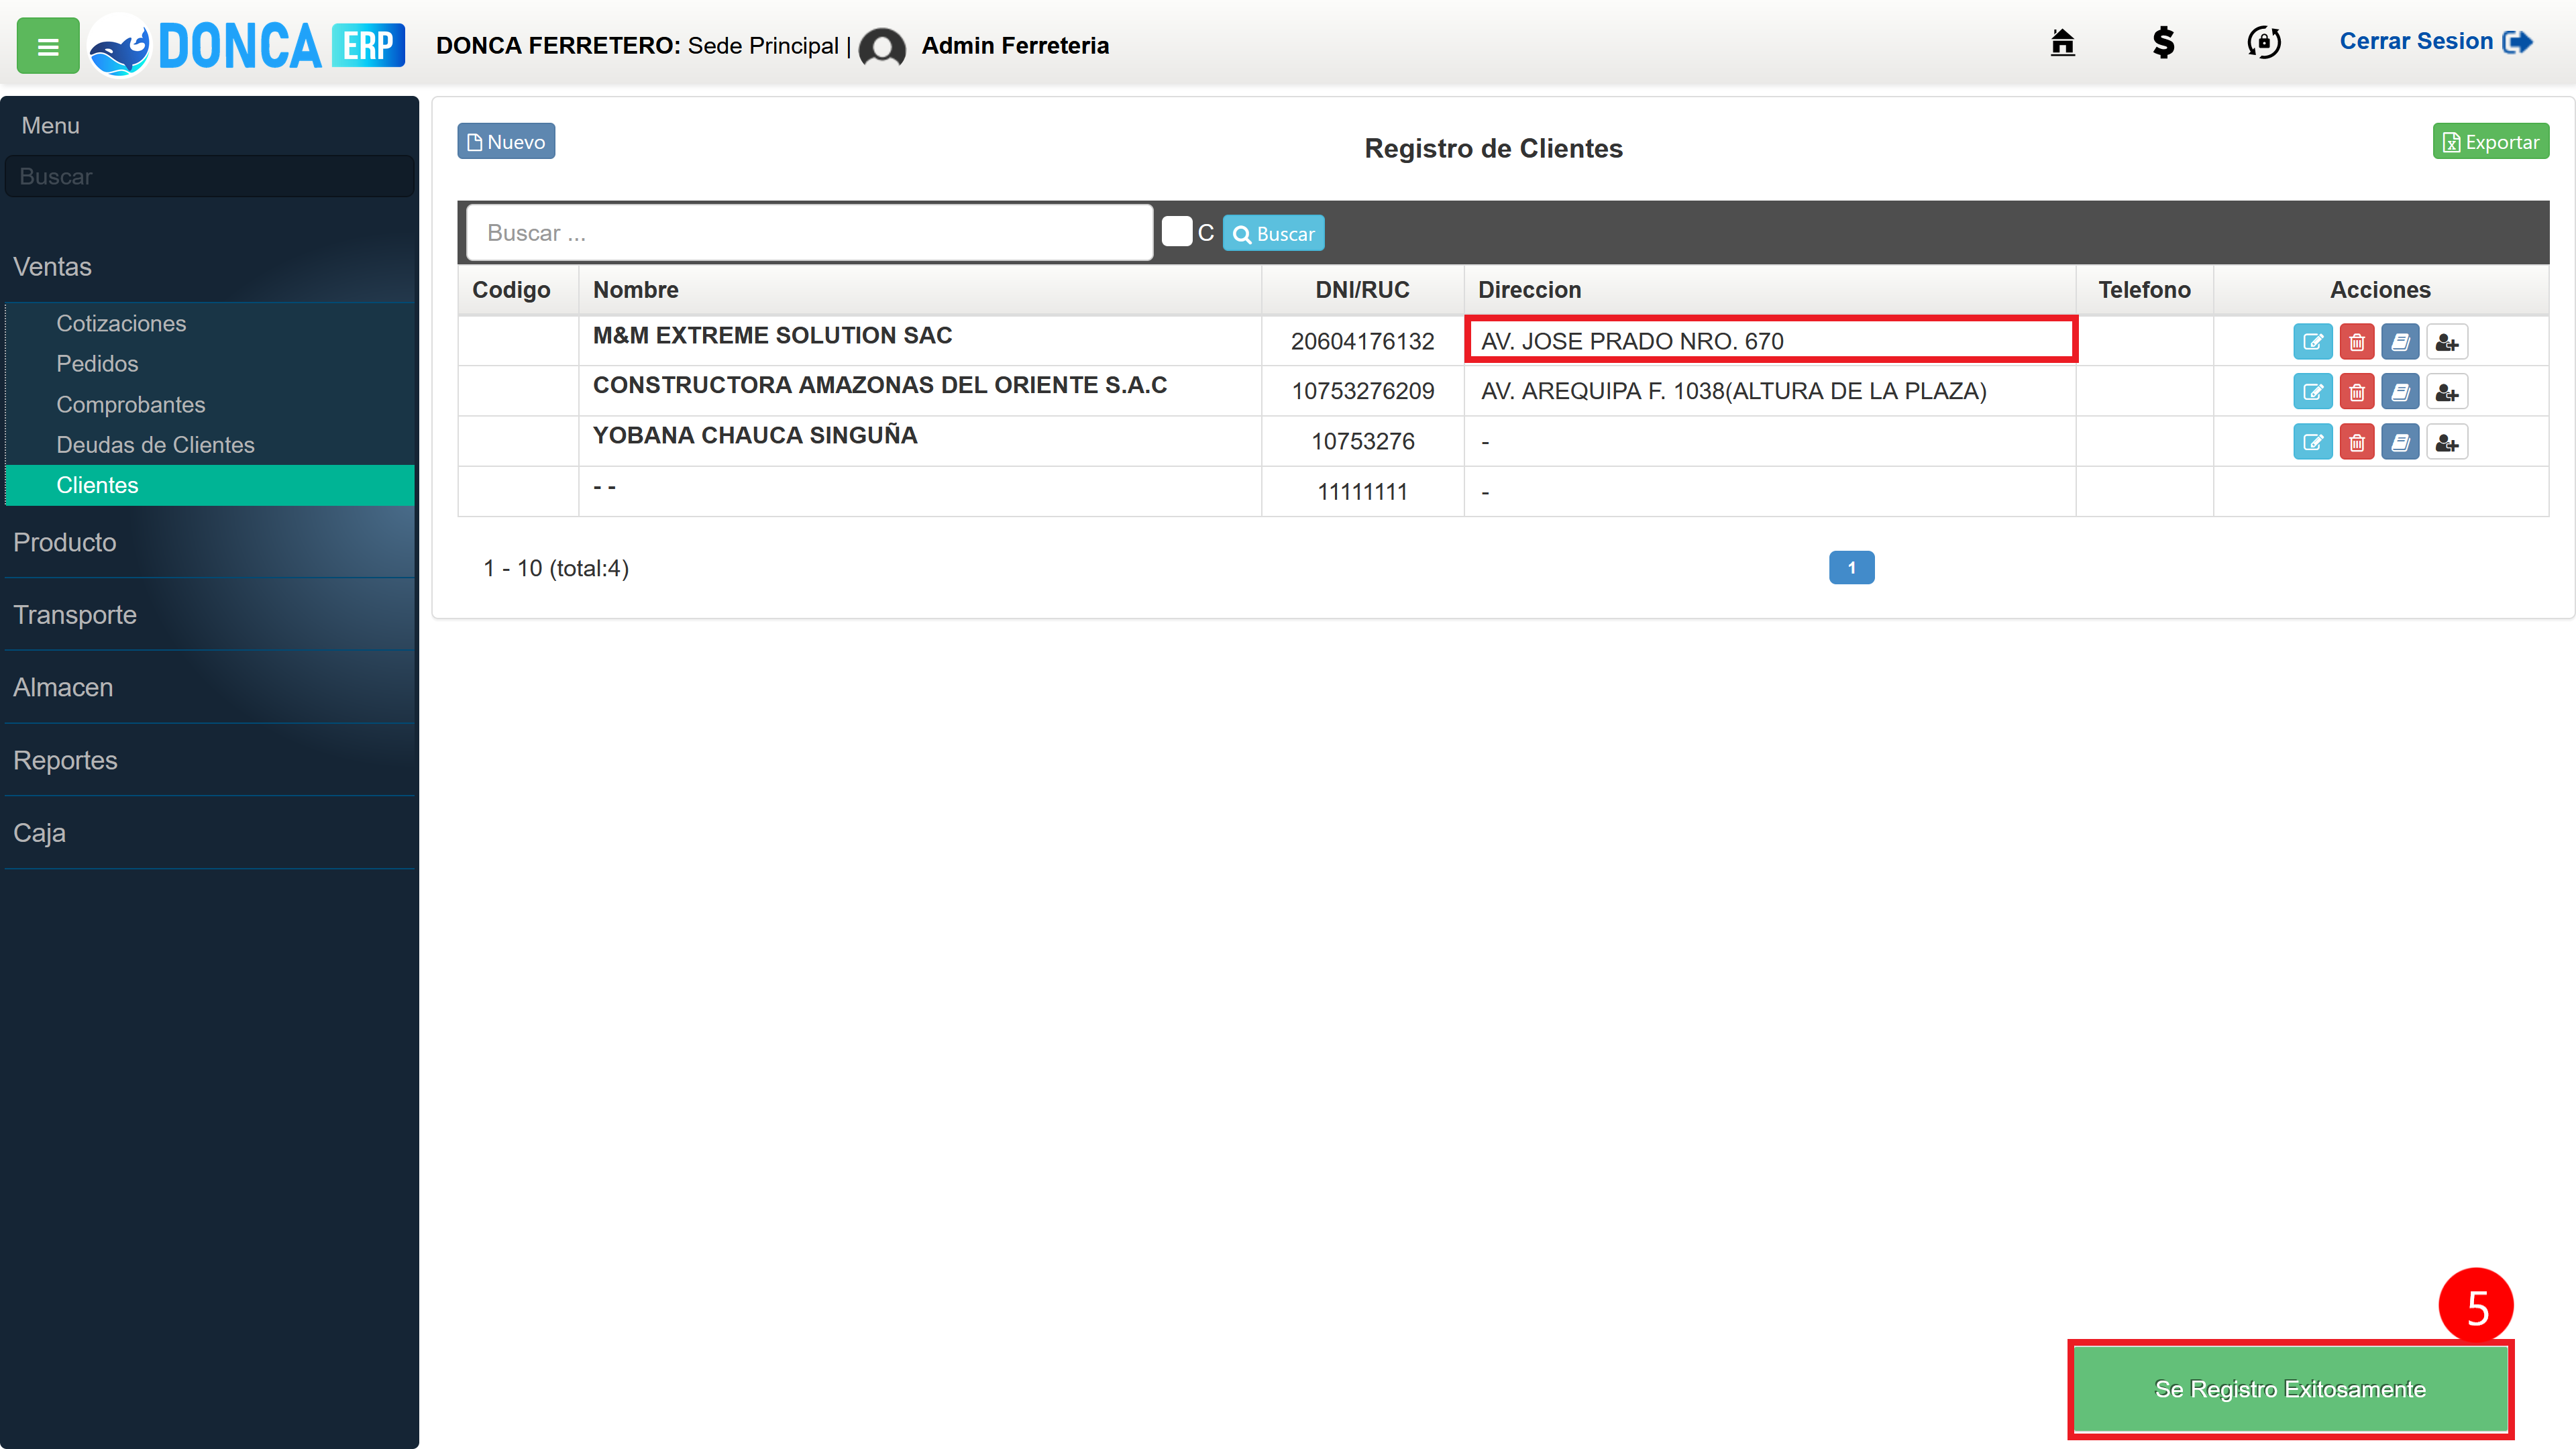Open Cotizaciones in the sidebar
The height and width of the screenshot is (1449, 2576).
120,324
